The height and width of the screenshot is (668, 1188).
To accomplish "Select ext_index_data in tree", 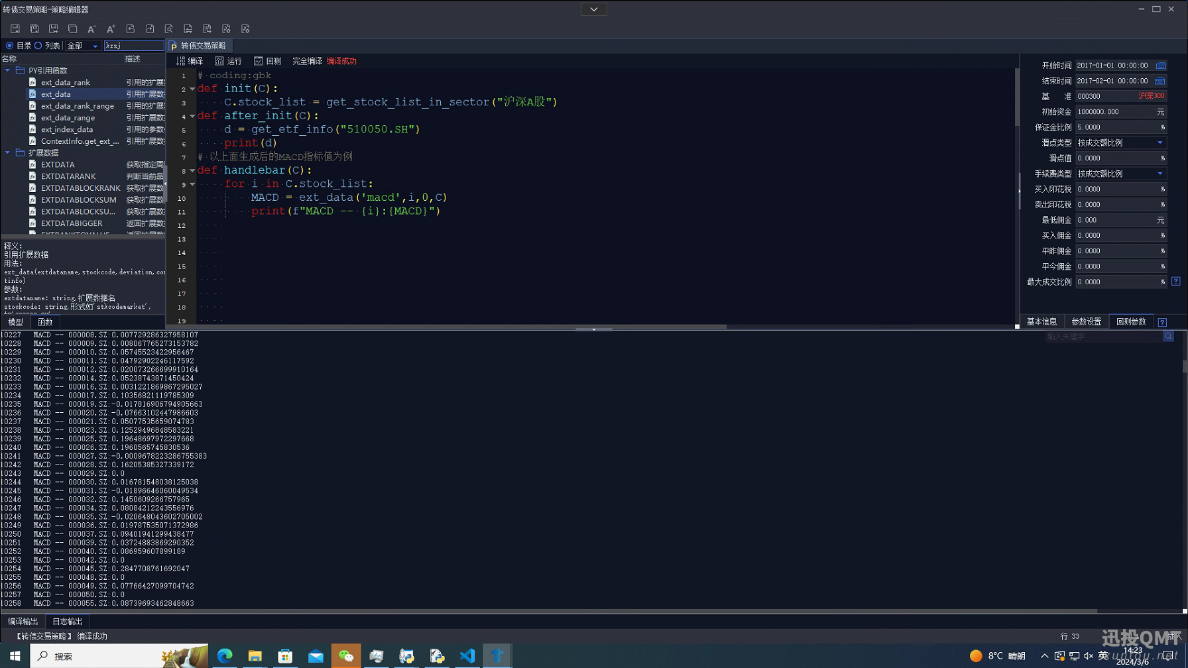I will (66, 129).
